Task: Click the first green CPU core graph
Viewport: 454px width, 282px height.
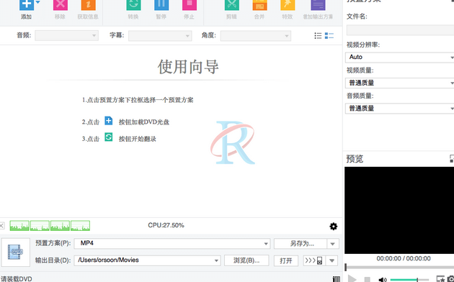Action: [x=19, y=226]
